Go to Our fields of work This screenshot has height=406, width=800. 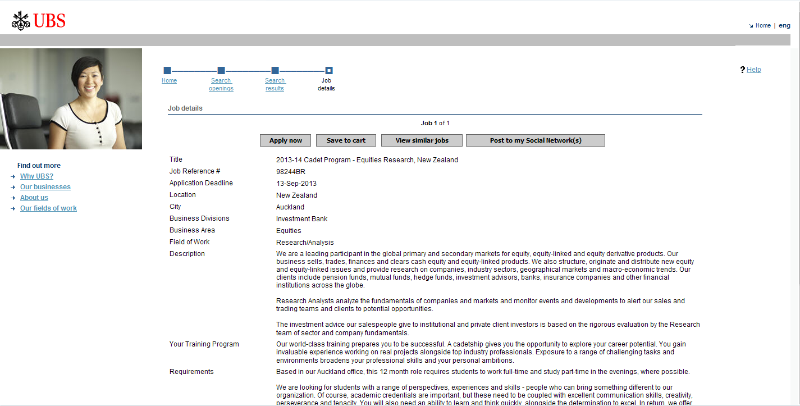[48, 208]
